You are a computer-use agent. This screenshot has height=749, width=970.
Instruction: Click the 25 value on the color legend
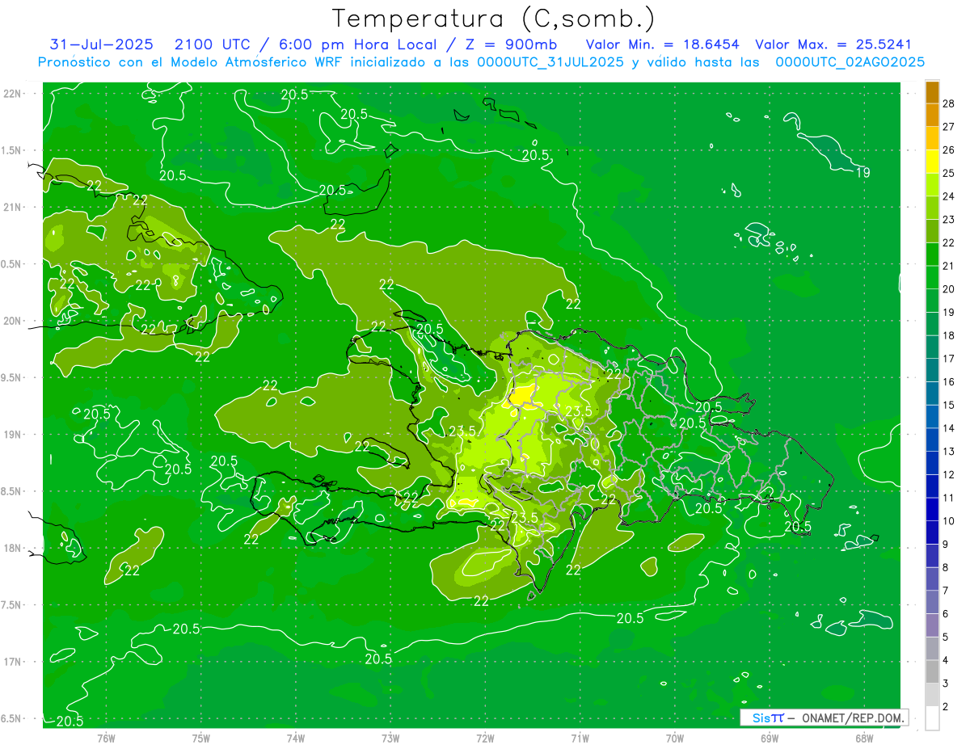click(x=950, y=173)
